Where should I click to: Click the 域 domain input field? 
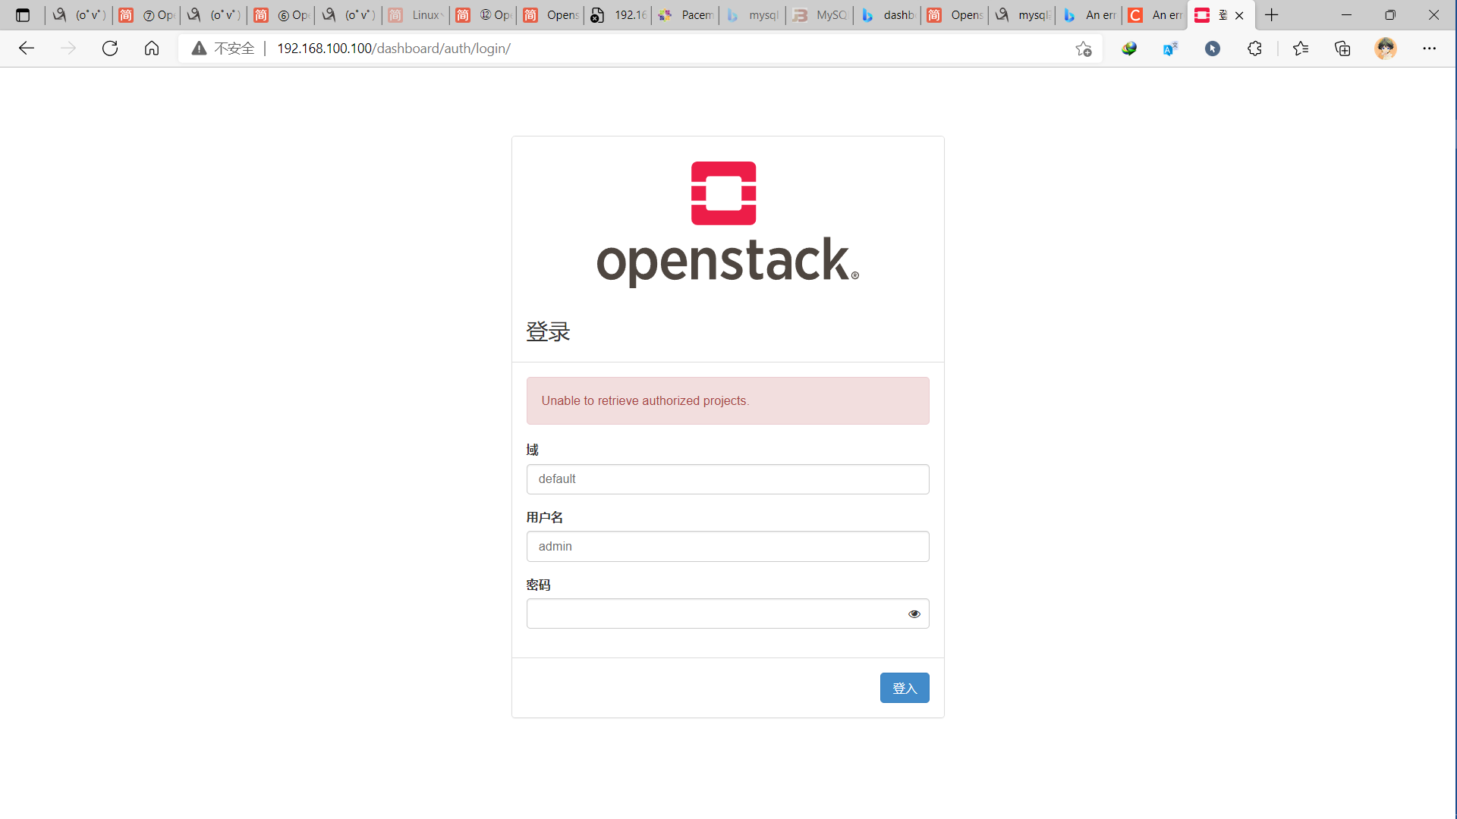tap(727, 479)
